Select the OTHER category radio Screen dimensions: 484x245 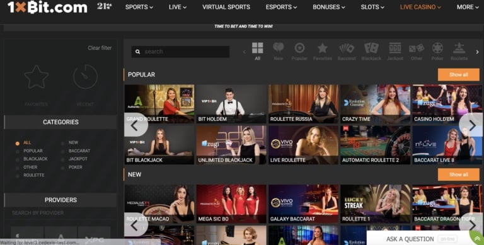click(x=18, y=168)
